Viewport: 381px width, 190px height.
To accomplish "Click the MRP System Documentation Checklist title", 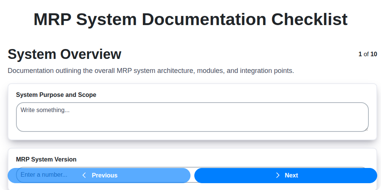I will coord(190,19).
